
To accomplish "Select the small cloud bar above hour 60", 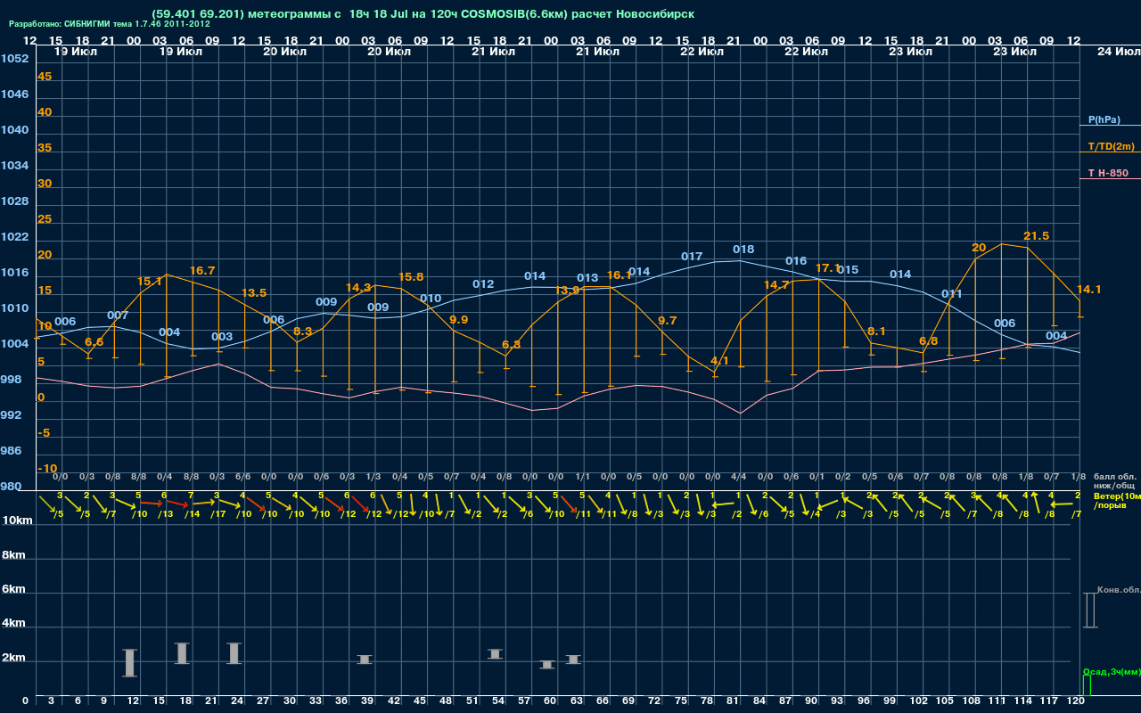I will coord(547,664).
